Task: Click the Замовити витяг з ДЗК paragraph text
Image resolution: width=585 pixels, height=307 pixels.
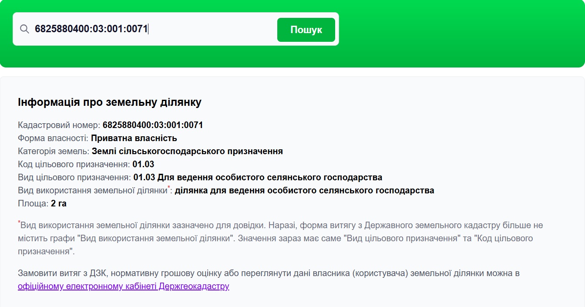Action: pos(269,273)
